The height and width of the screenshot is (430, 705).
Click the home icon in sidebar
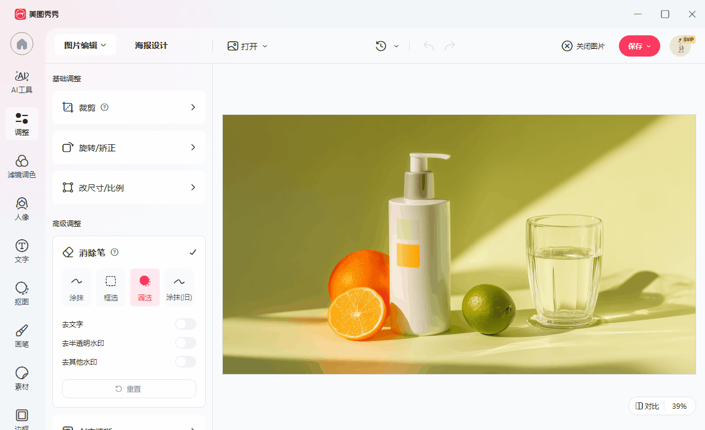22,44
